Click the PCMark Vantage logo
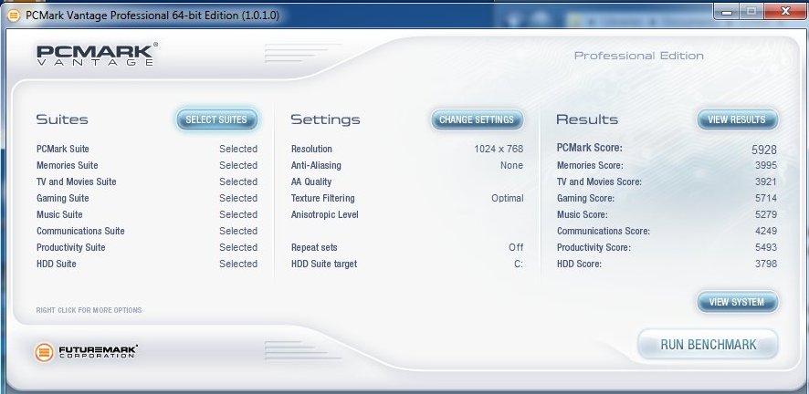 point(97,54)
